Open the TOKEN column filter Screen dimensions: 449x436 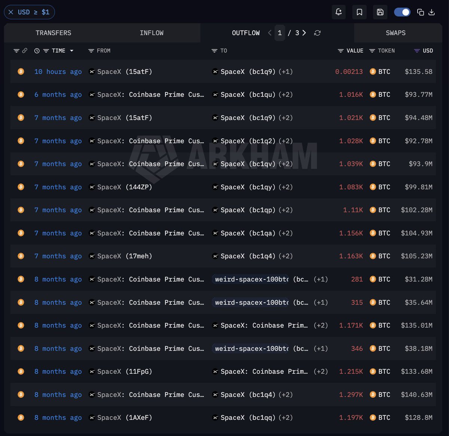click(x=372, y=51)
